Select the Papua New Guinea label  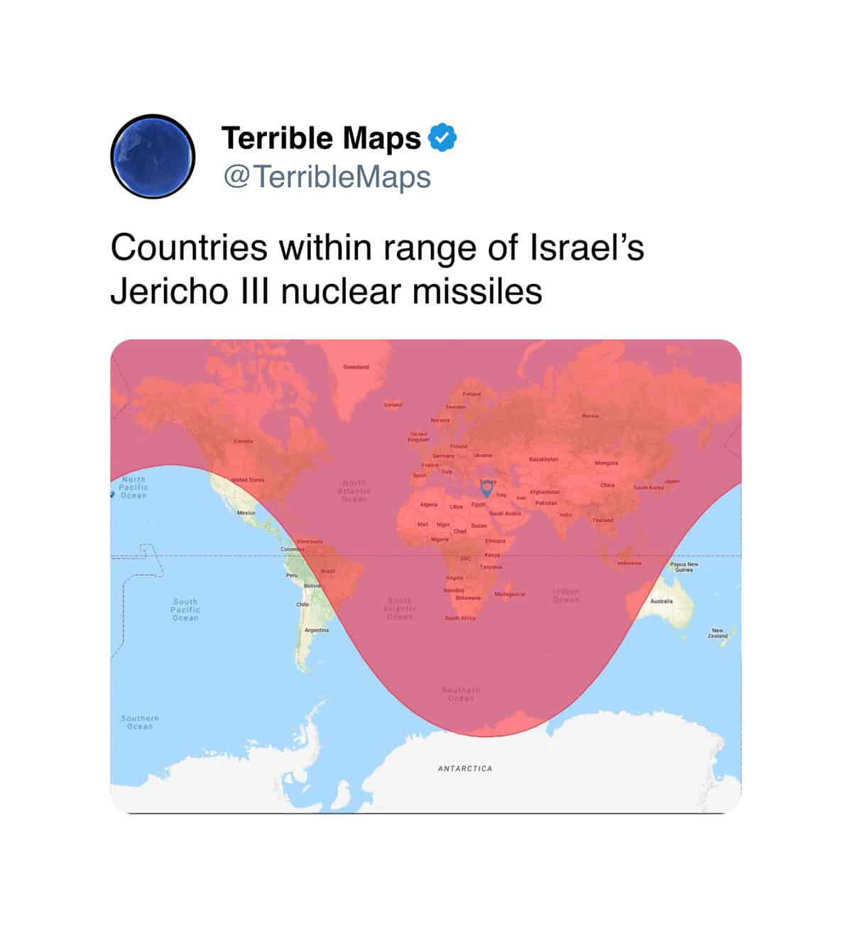click(684, 567)
